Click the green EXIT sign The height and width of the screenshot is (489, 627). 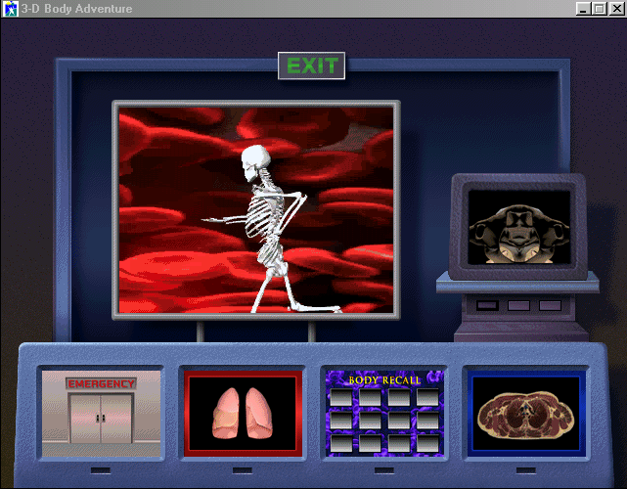pos(311,66)
